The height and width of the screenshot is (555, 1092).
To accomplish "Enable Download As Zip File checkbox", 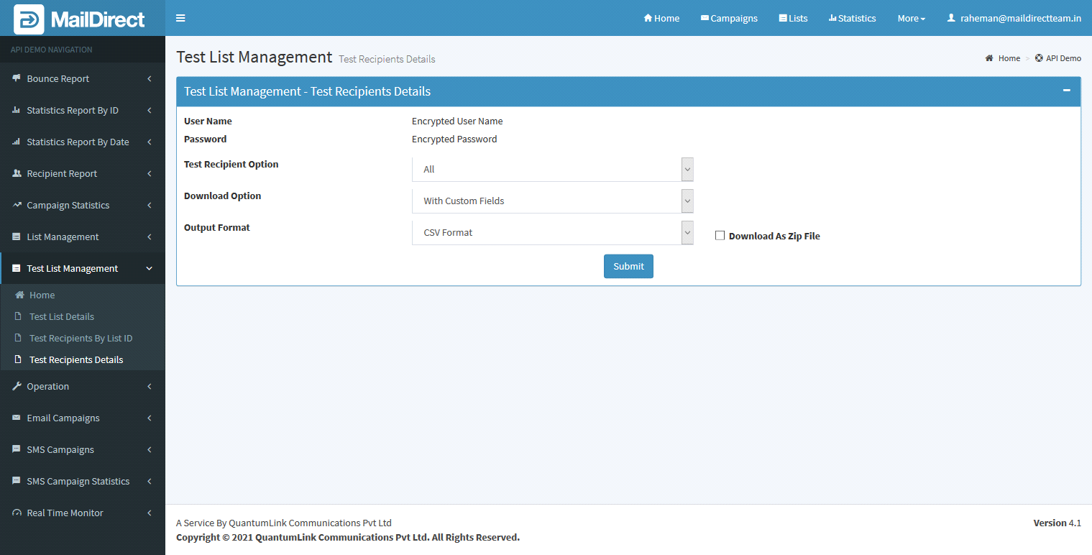I will click(x=720, y=236).
